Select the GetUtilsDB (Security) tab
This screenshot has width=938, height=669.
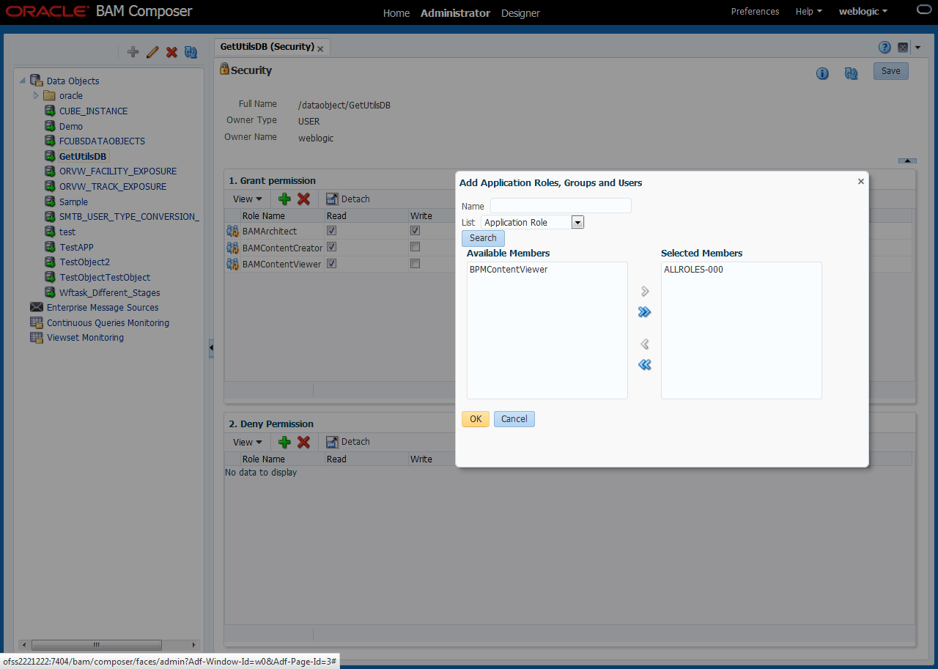267,46
